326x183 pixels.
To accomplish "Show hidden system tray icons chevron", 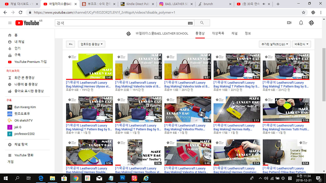I will (260, 178).
